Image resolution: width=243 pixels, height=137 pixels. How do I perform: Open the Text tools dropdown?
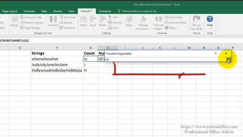click(x=114, y=17)
